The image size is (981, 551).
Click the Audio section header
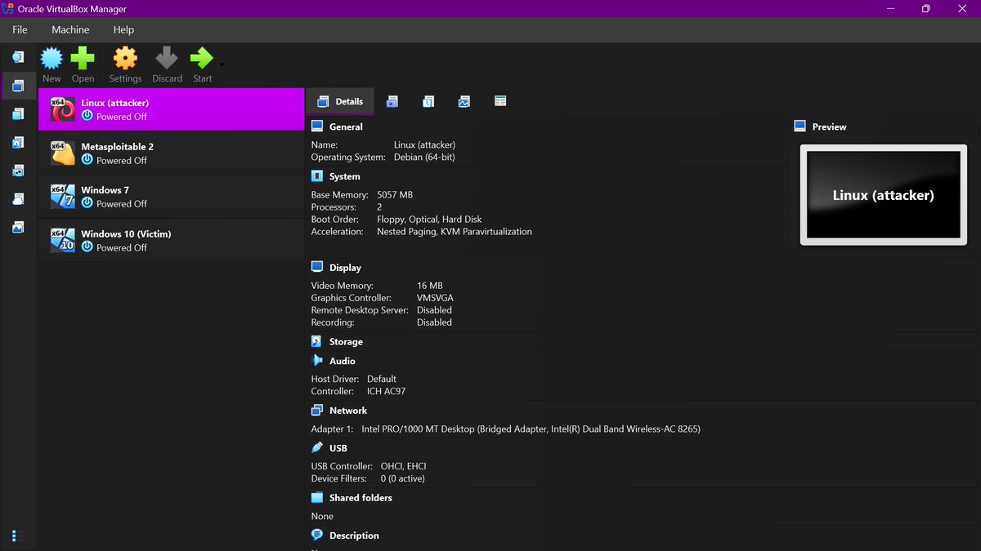pos(342,361)
